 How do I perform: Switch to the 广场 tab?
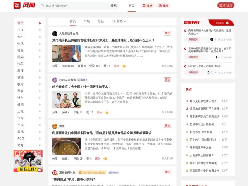[87, 21]
